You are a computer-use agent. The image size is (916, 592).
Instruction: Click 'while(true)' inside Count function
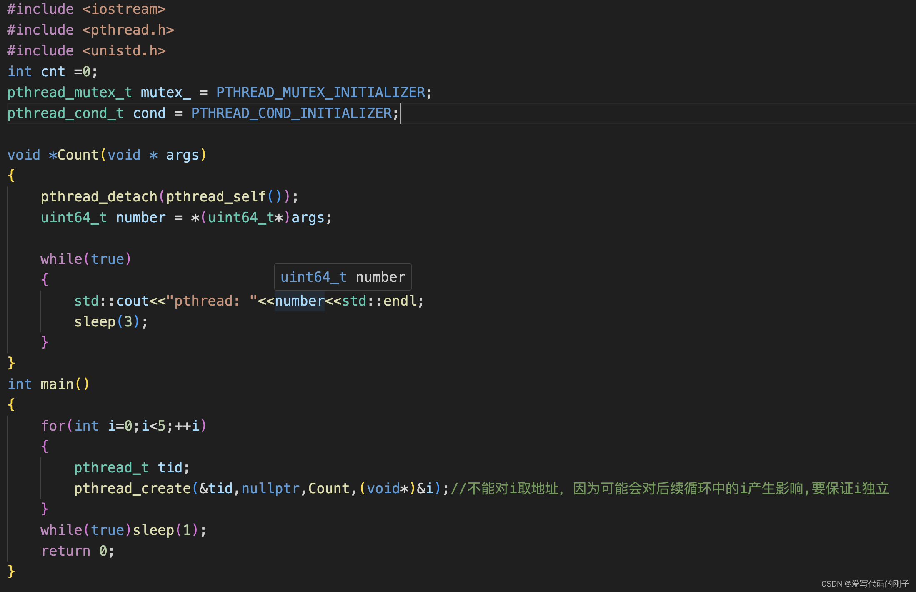(86, 259)
